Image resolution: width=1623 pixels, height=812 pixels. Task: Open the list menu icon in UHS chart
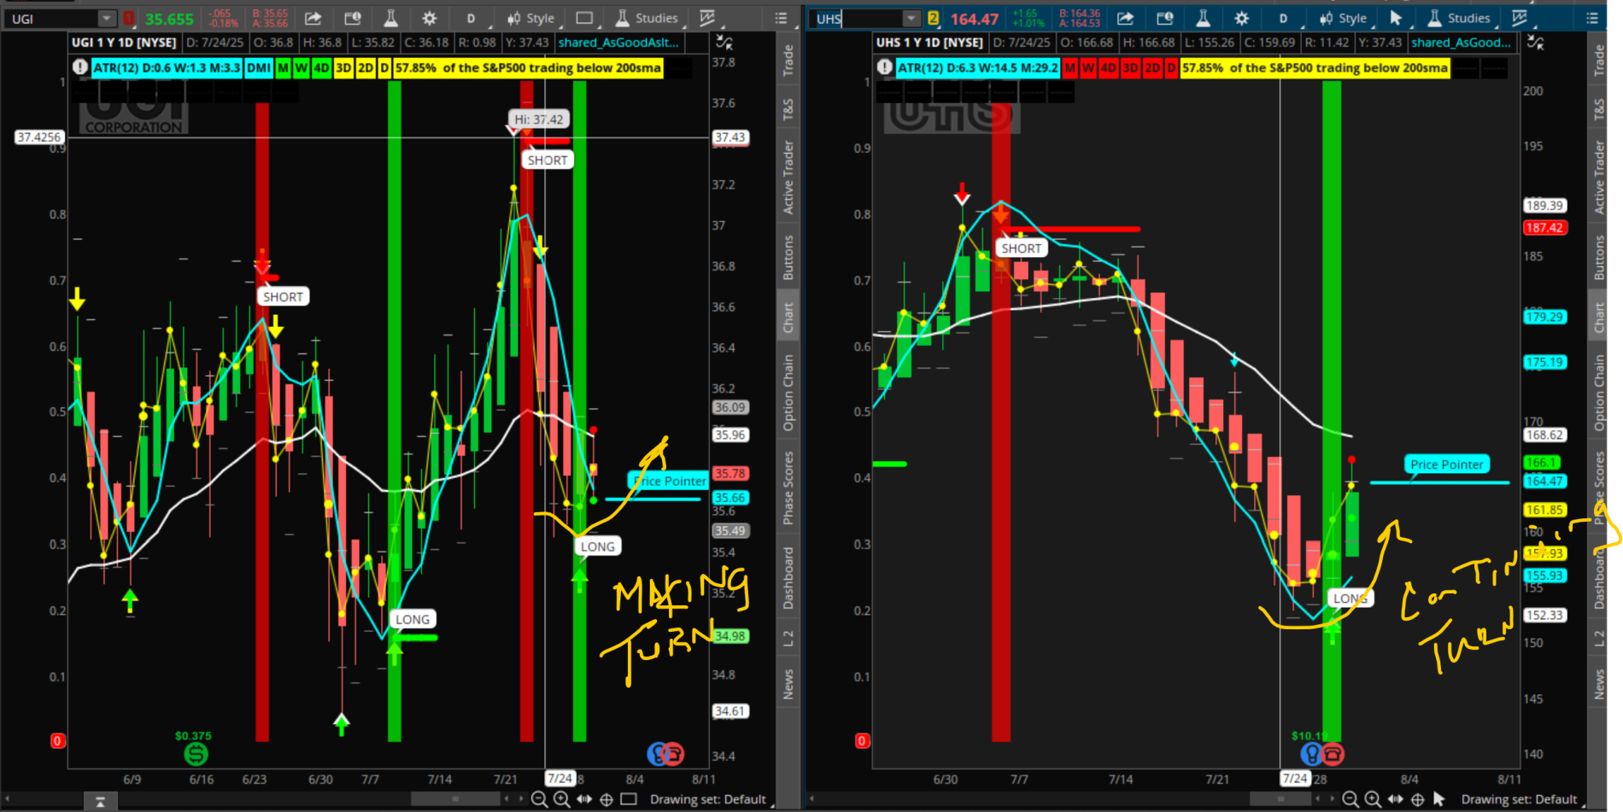(x=1592, y=18)
